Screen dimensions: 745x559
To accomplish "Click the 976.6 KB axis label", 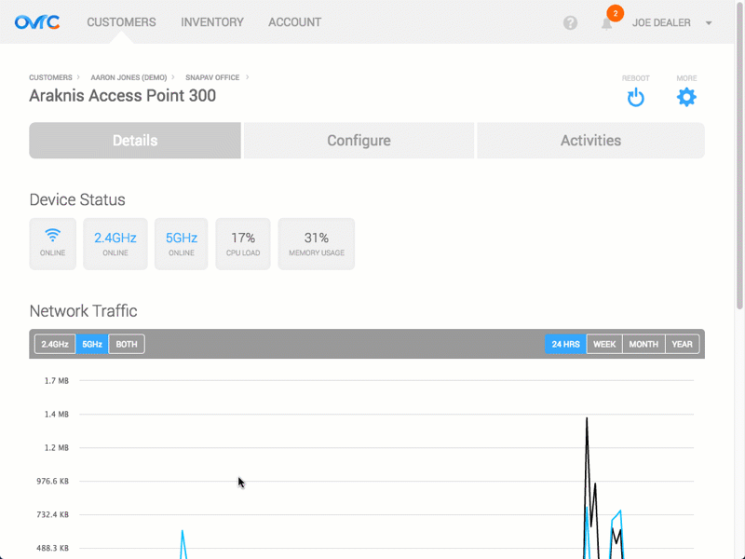I will pos(53,482).
